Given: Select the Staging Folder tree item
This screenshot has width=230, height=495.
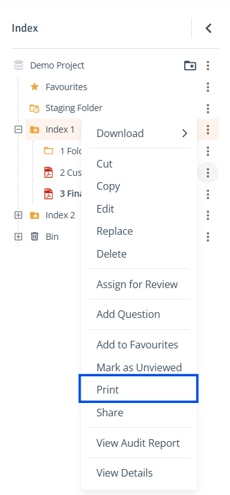Looking at the screenshot, I should pos(74,108).
